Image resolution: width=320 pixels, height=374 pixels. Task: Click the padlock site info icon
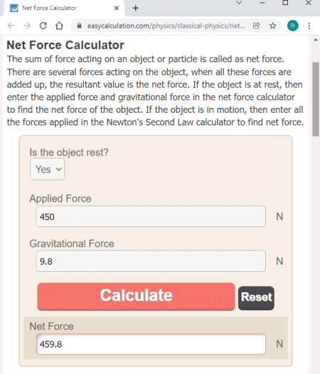click(80, 26)
